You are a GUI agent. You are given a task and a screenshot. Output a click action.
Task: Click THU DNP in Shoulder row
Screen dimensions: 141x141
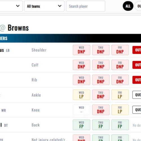[x=101, y=50]
